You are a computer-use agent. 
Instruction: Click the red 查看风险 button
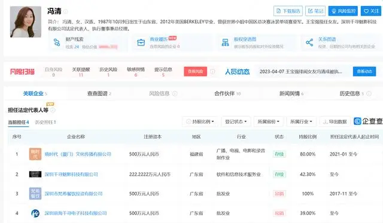[196, 72]
